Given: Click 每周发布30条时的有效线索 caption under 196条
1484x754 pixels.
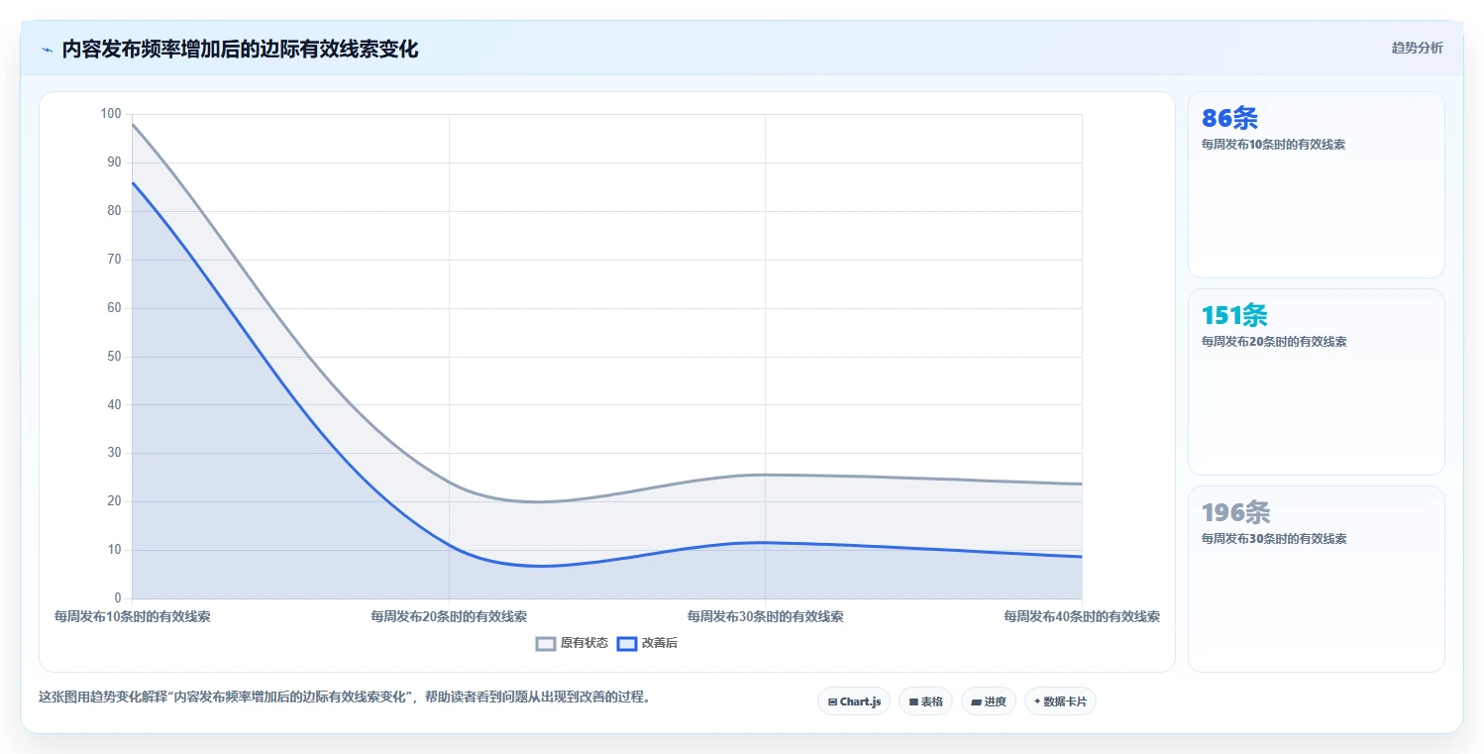Looking at the screenshot, I should pyautogui.click(x=1274, y=538).
